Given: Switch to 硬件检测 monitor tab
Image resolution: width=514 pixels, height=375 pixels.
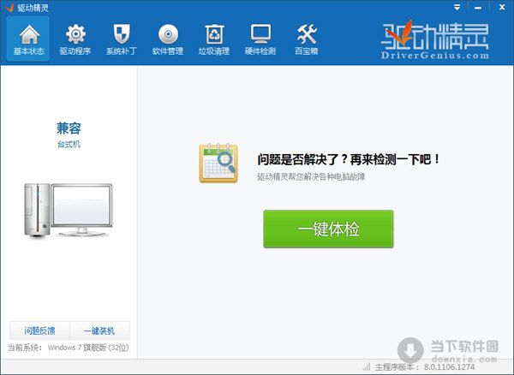Looking at the screenshot, I should [260, 39].
